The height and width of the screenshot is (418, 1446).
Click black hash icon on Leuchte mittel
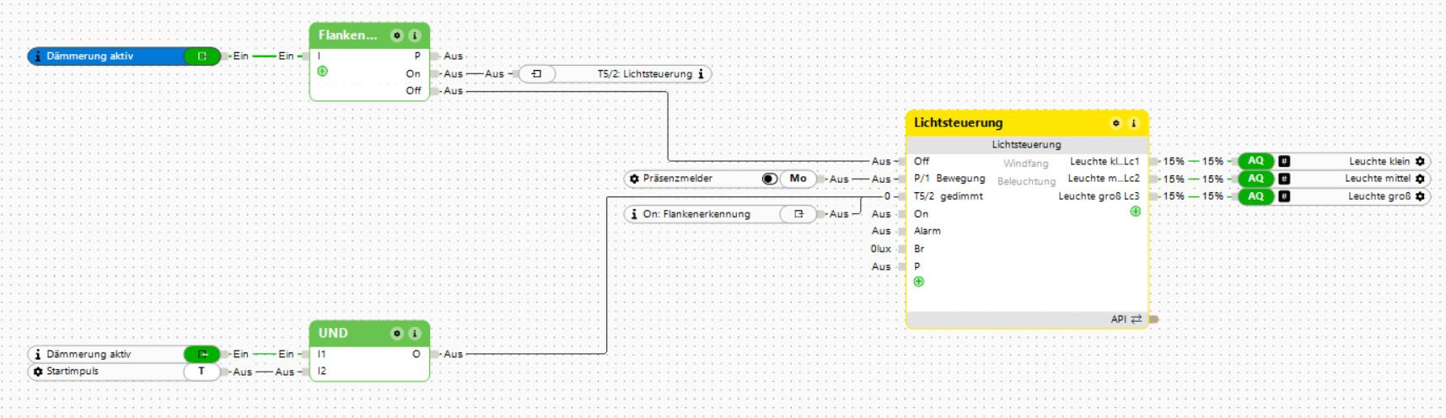(x=1284, y=179)
